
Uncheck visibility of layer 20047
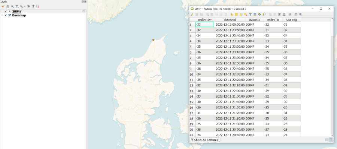click(5, 12)
